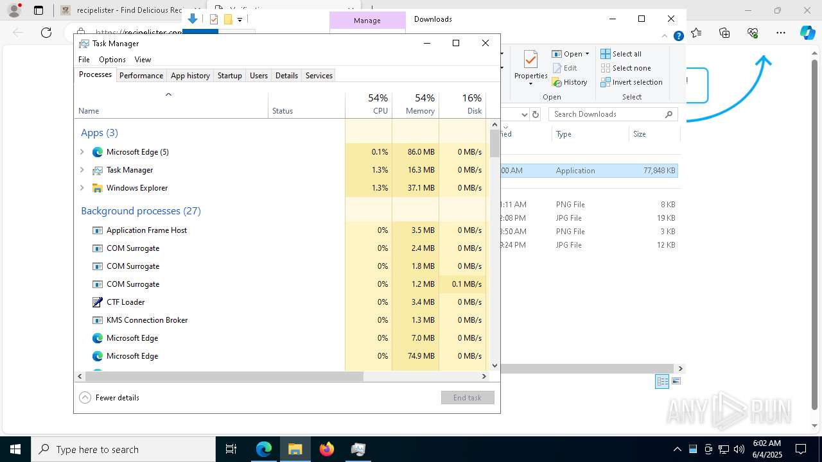Click the Search Downloads field

click(x=613, y=114)
